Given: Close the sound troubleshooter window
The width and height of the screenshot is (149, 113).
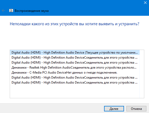Looking at the screenshot, I should point(145,3).
